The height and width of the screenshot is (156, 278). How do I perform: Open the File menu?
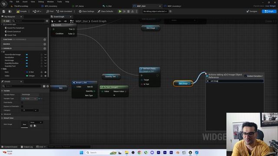click(11, 2)
